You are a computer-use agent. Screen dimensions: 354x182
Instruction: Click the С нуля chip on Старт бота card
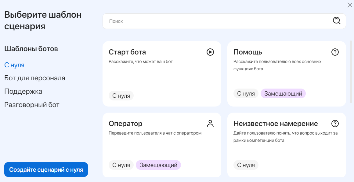tap(121, 95)
